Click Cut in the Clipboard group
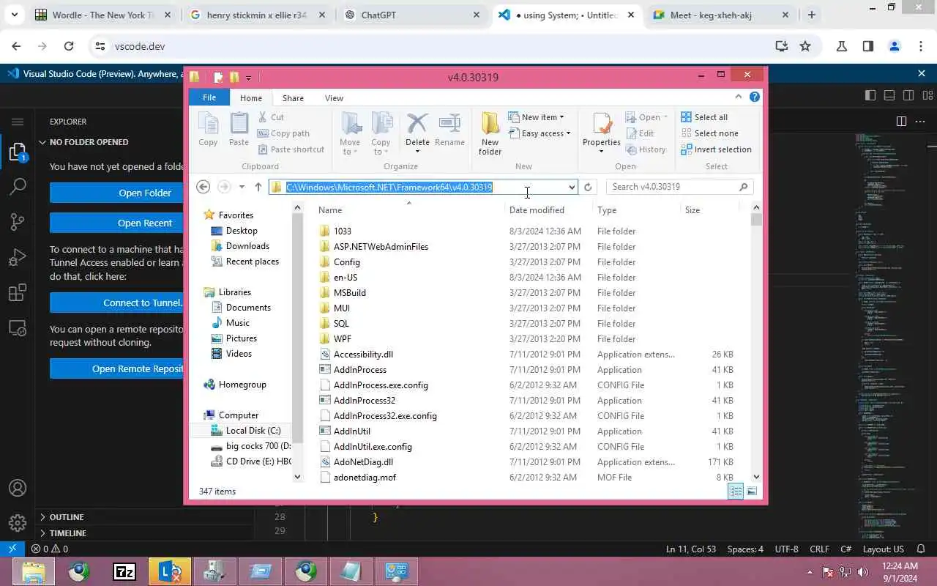The width and height of the screenshot is (937, 586). 271,117
